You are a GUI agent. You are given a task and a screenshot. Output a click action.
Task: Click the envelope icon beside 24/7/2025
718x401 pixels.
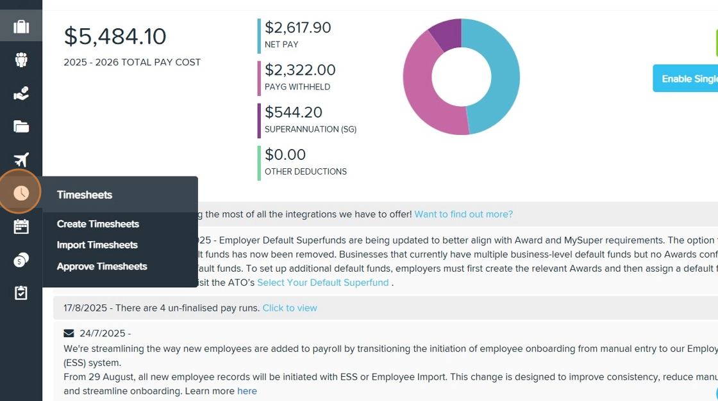(69, 333)
